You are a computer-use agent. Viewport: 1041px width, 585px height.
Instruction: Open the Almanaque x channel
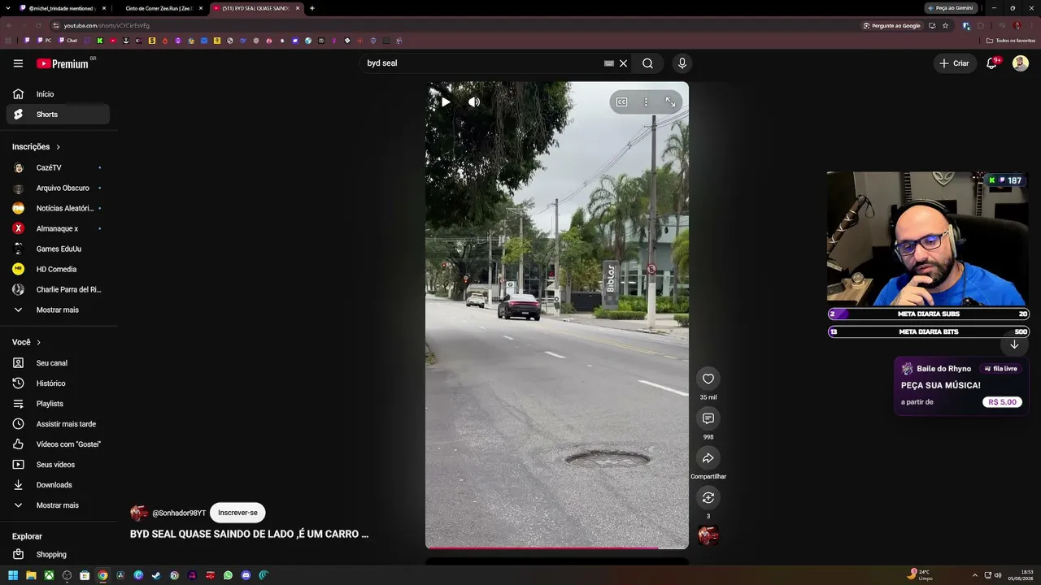click(58, 228)
